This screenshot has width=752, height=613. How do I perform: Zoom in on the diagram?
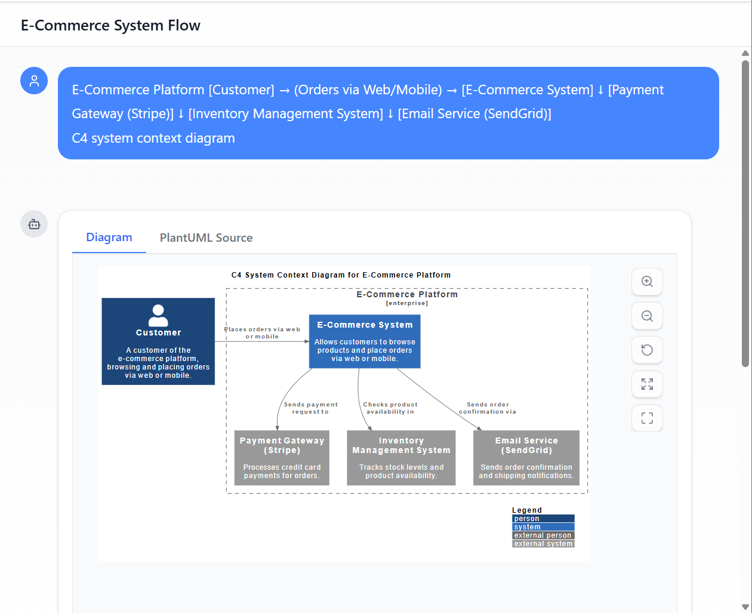pyautogui.click(x=647, y=282)
